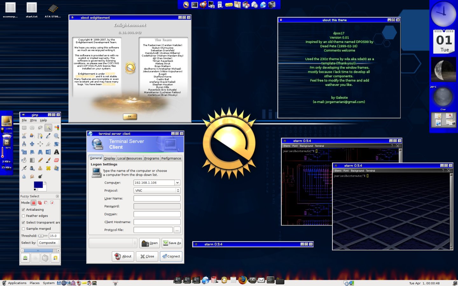The image size is (458, 286).
Task: Click the Close button in Terminal Server Client
Action: coord(147,256)
